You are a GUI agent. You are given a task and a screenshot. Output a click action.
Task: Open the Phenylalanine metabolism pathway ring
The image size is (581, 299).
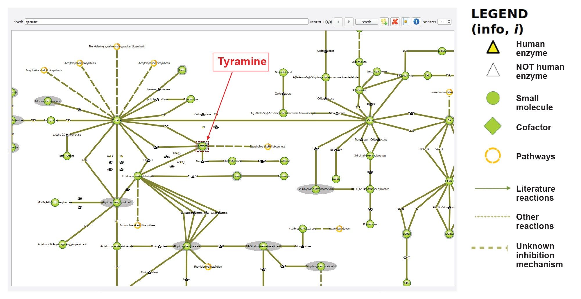point(208,267)
